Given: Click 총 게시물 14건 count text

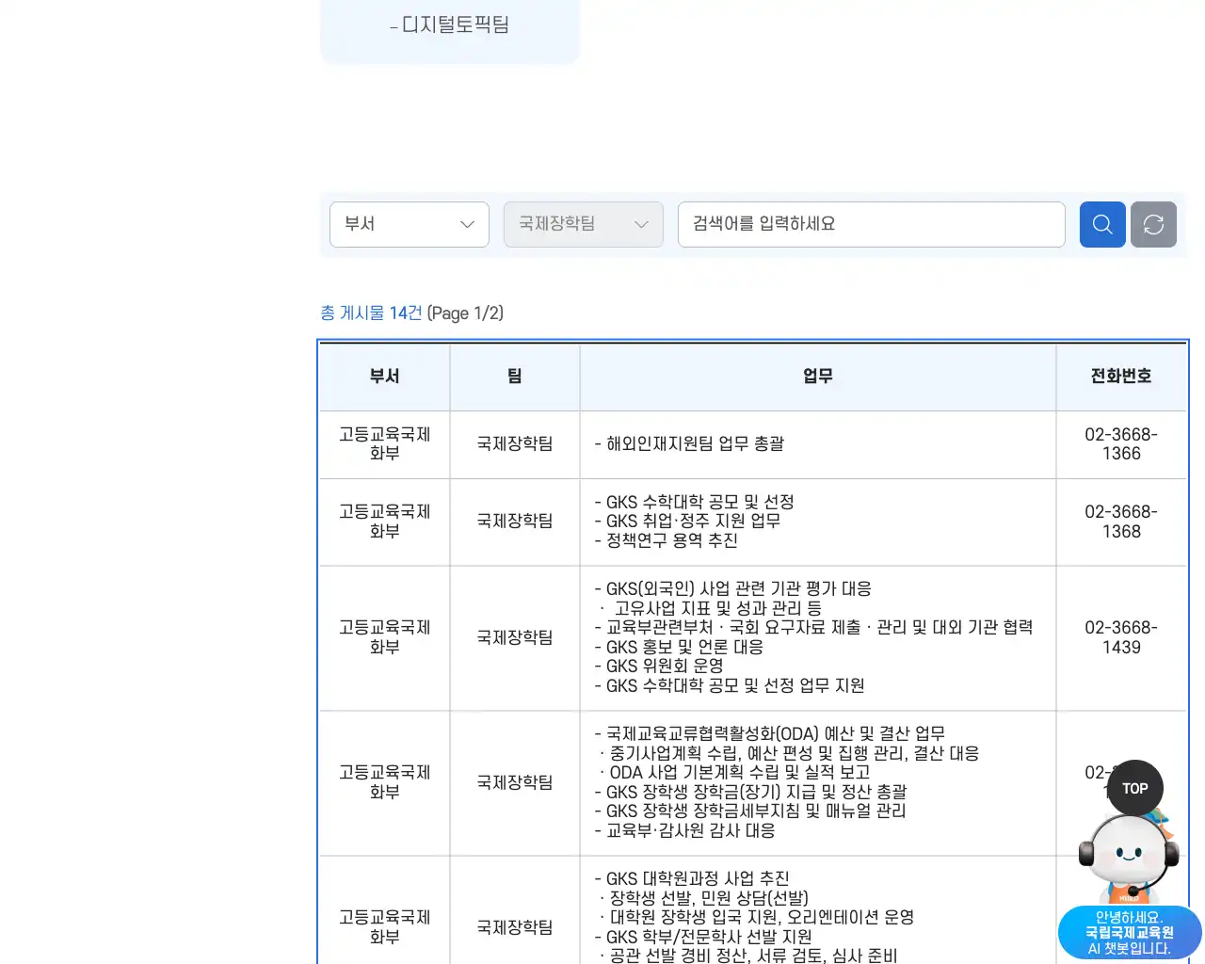Looking at the screenshot, I should point(371,313).
